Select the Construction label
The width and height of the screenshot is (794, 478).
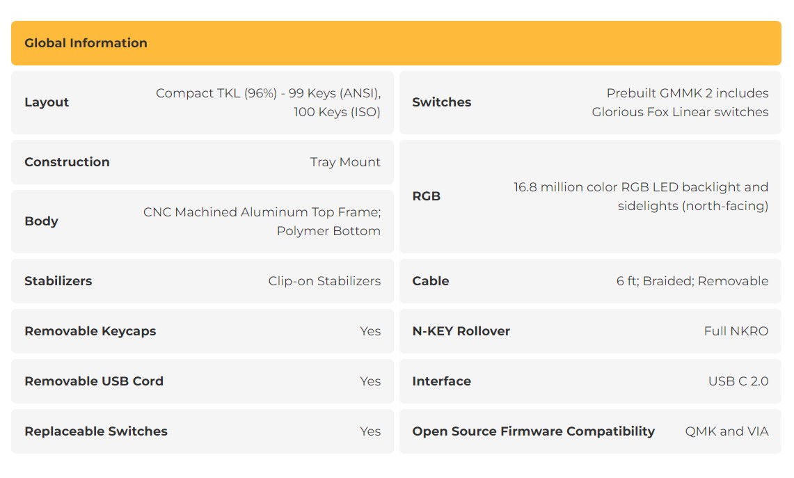tap(67, 162)
